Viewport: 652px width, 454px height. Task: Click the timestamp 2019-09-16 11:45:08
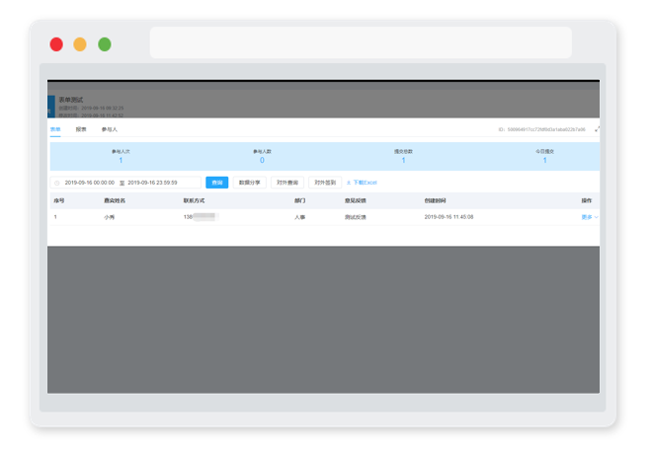[x=448, y=217]
